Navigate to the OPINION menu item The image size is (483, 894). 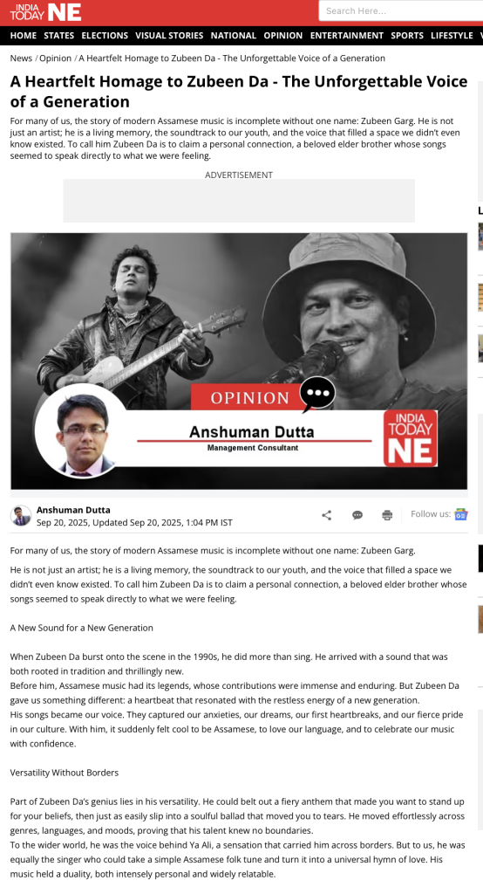283,35
